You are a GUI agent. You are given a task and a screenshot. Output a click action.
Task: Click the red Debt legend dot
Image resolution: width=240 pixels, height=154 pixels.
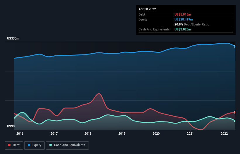click(x=9, y=145)
